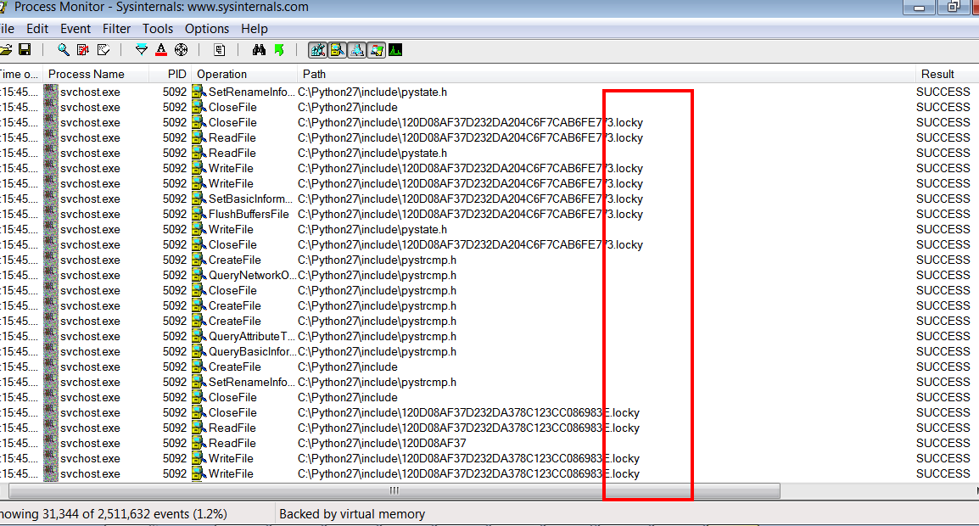Click the Operation column header

click(222, 74)
